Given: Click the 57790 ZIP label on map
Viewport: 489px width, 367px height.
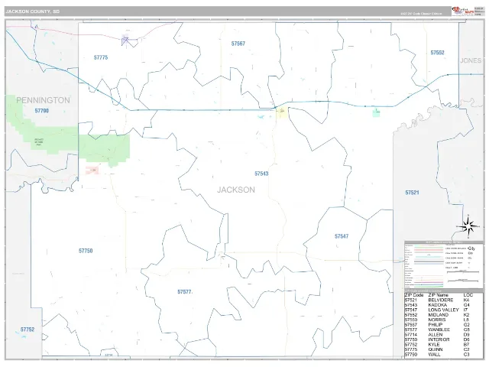Looking at the screenshot, I should (x=42, y=111).
